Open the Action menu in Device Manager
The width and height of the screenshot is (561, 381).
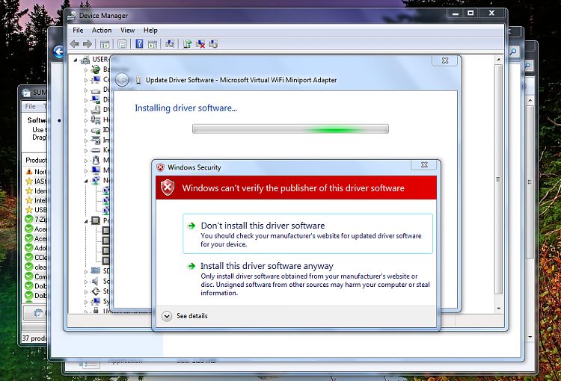pyautogui.click(x=102, y=31)
